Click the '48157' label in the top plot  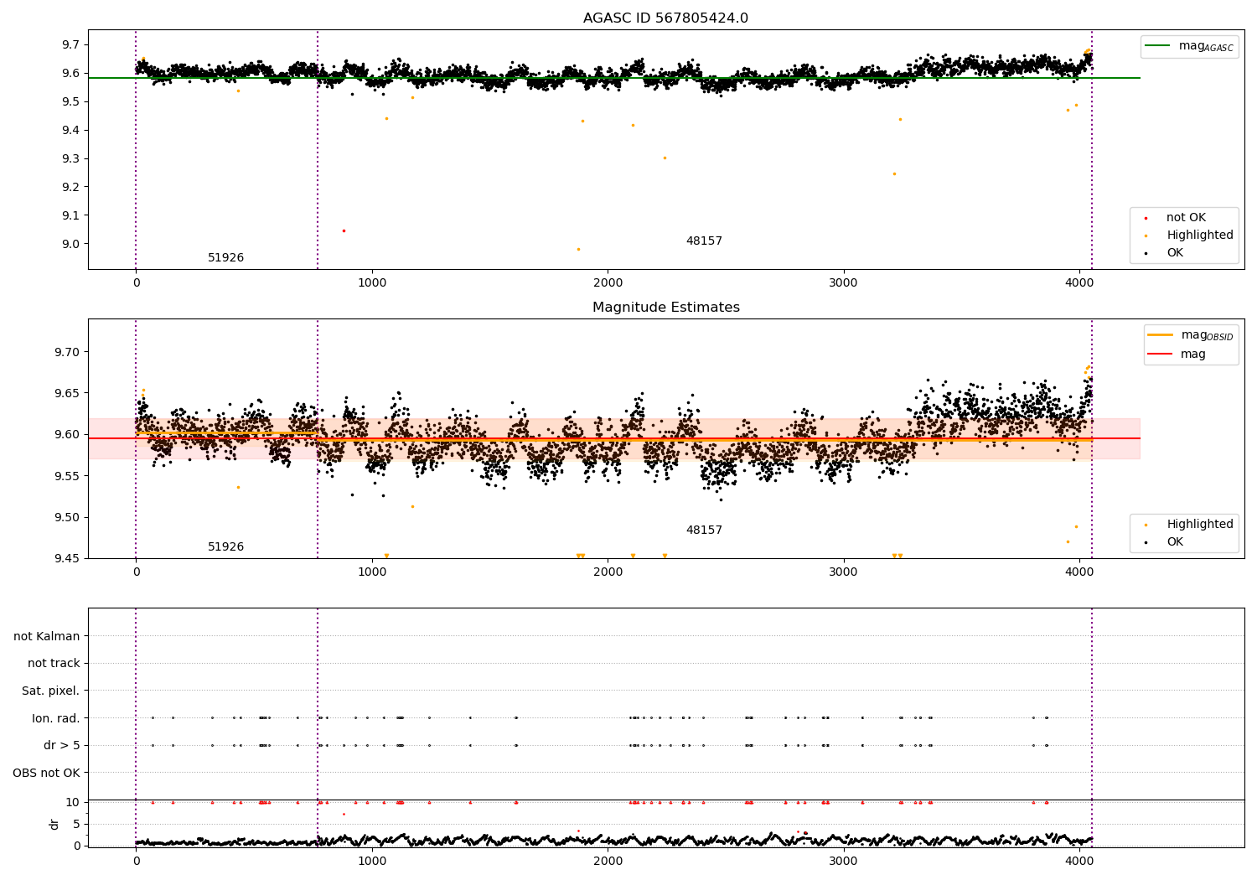point(704,241)
